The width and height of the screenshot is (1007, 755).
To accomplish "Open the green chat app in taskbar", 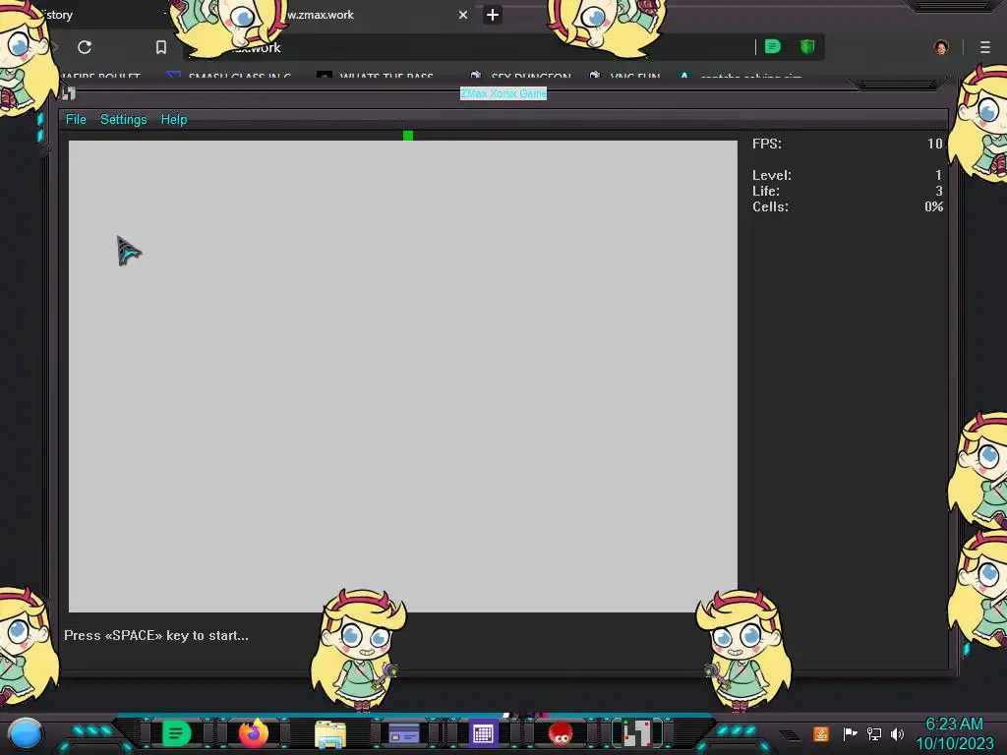I will click(176, 733).
